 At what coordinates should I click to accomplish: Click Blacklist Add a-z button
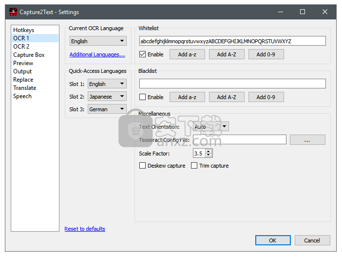click(187, 97)
